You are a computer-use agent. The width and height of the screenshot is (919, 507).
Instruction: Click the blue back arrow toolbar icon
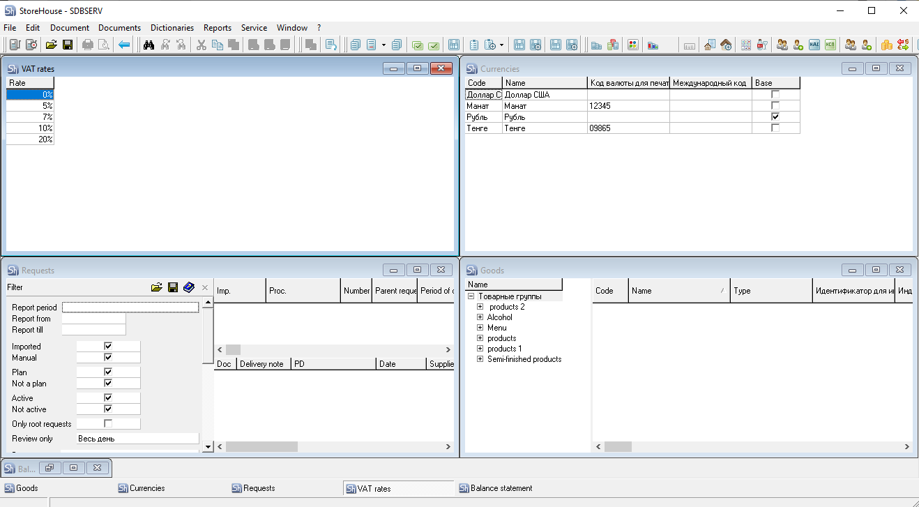(x=124, y=45)
